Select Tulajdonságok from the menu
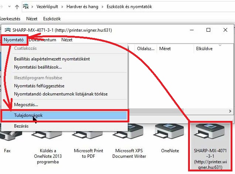The width and height of the screenshot is (235, 174). [x=64, y=115]
